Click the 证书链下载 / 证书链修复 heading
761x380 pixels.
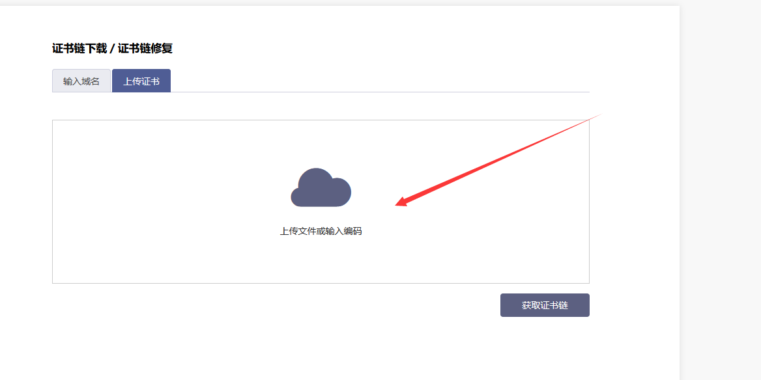click(112, 48)
